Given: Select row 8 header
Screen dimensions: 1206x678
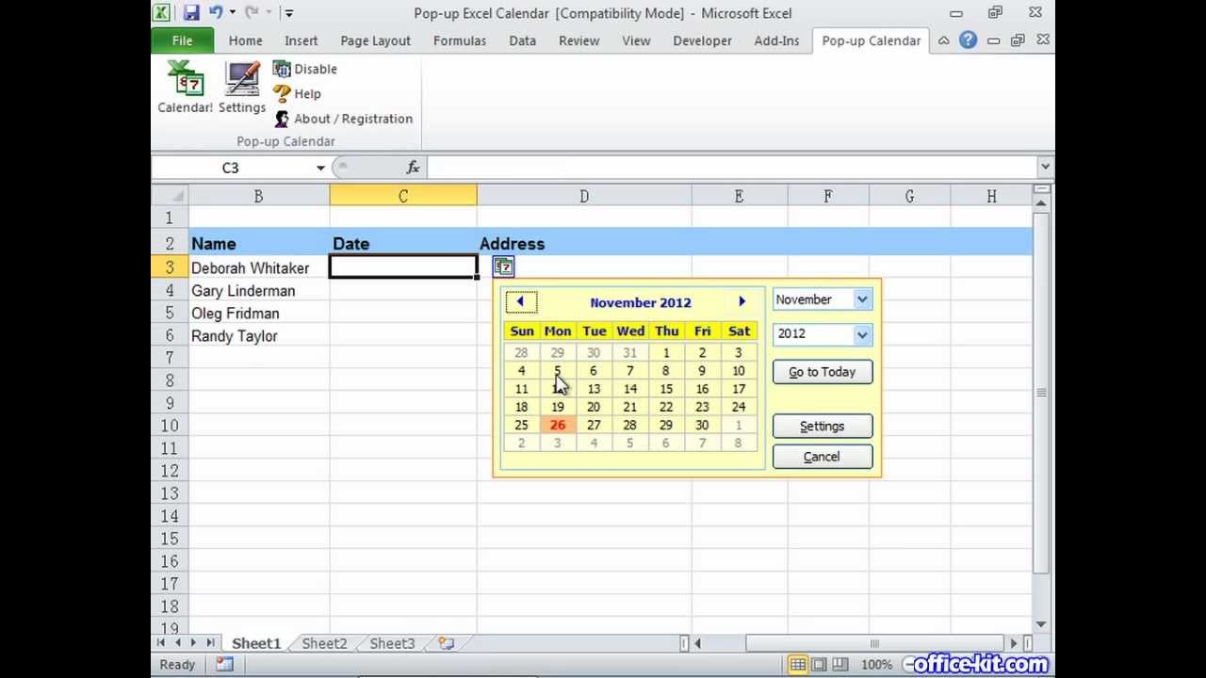Looking at the screenshot, I should point(170,380).
